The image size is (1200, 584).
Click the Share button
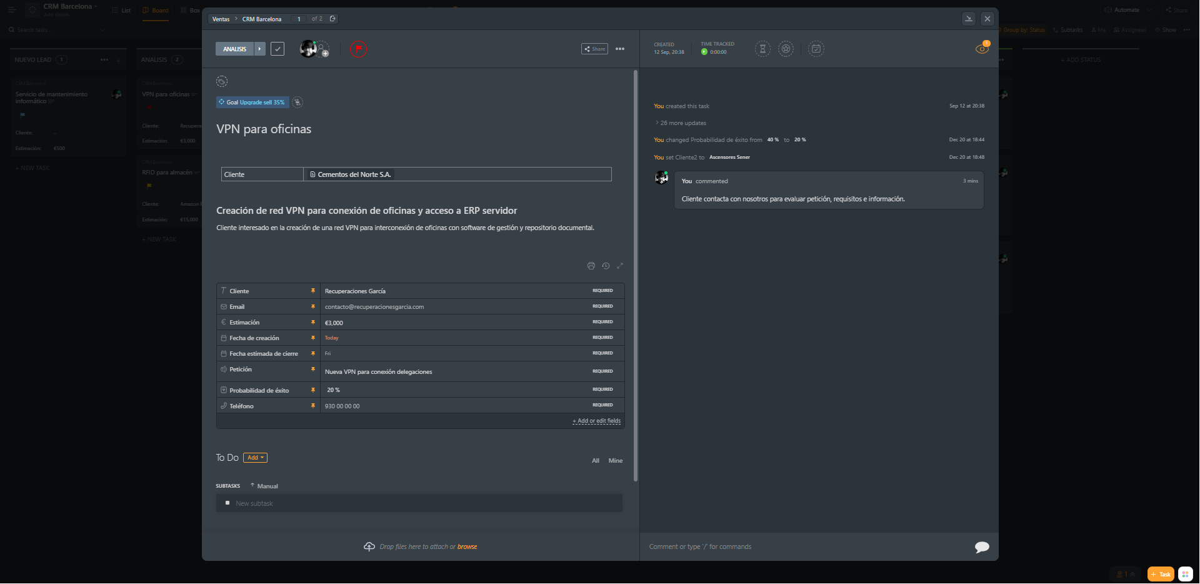(x=594, y=49)
